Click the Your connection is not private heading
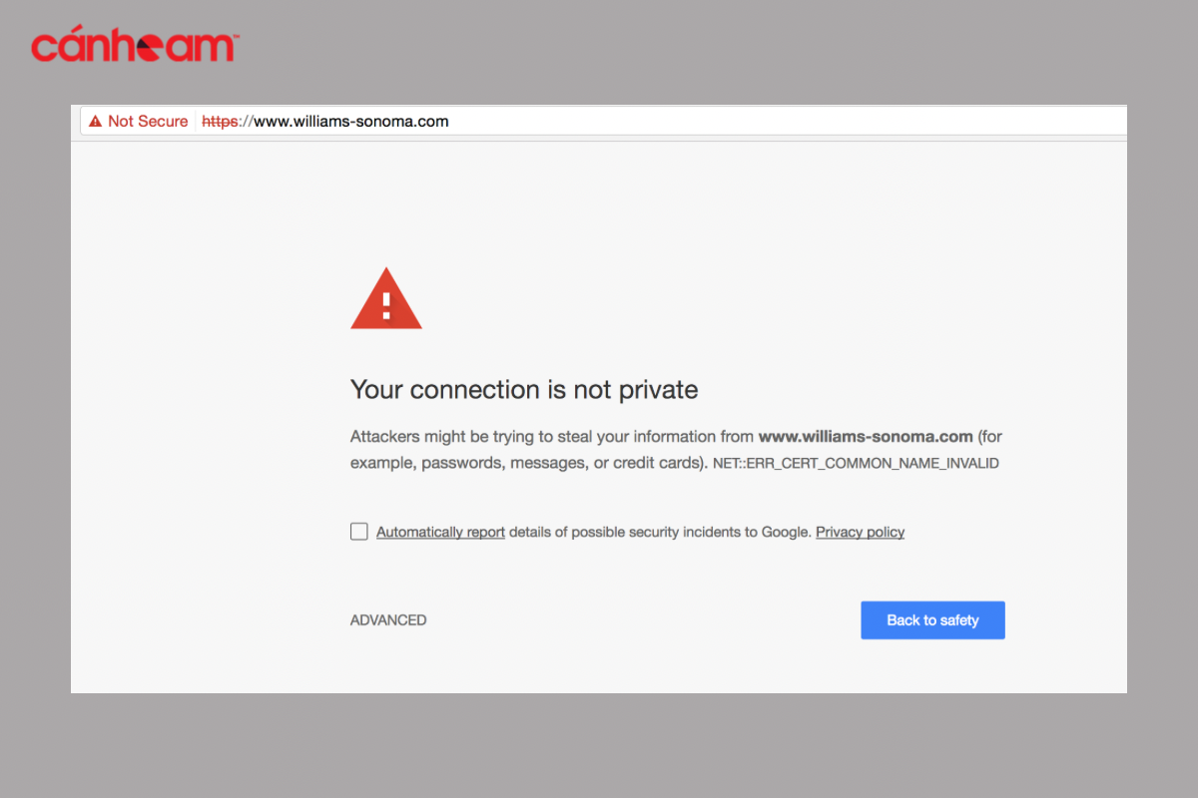This screenshot has height=798, width=1198. (x=524, y=389)
